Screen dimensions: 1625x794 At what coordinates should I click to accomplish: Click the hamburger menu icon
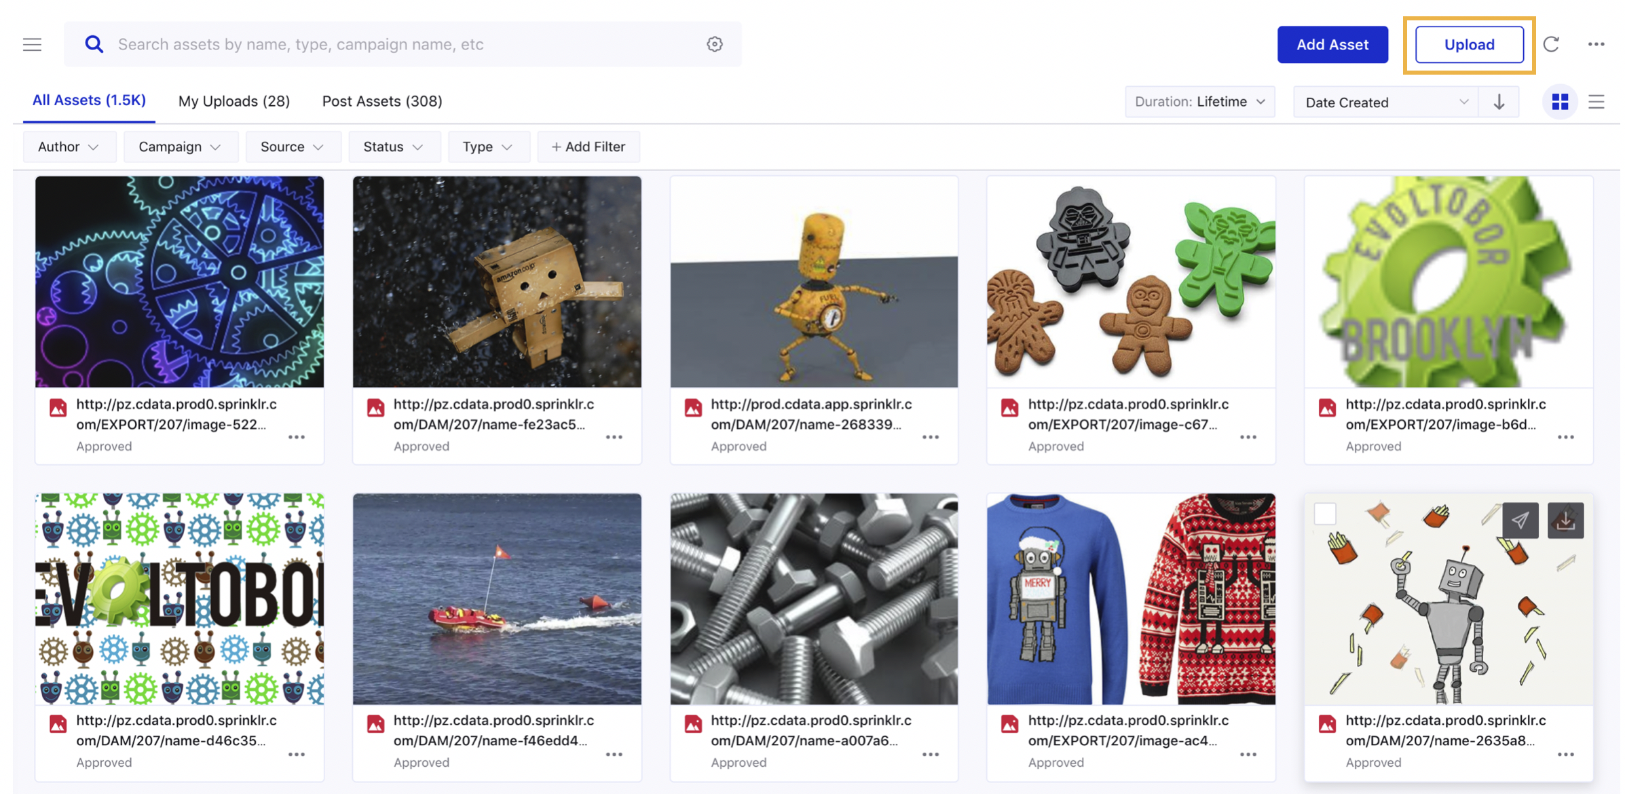[31, 43]
